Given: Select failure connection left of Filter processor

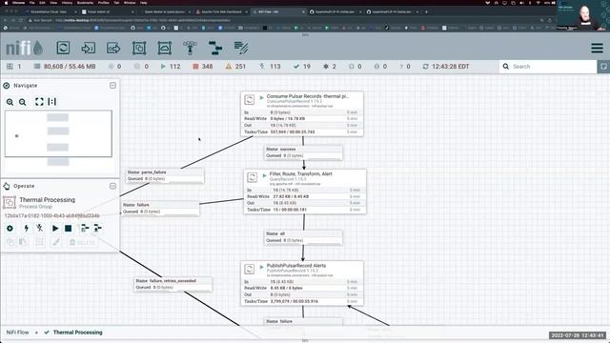Looking at the screenshot, I should pos(160,208).
